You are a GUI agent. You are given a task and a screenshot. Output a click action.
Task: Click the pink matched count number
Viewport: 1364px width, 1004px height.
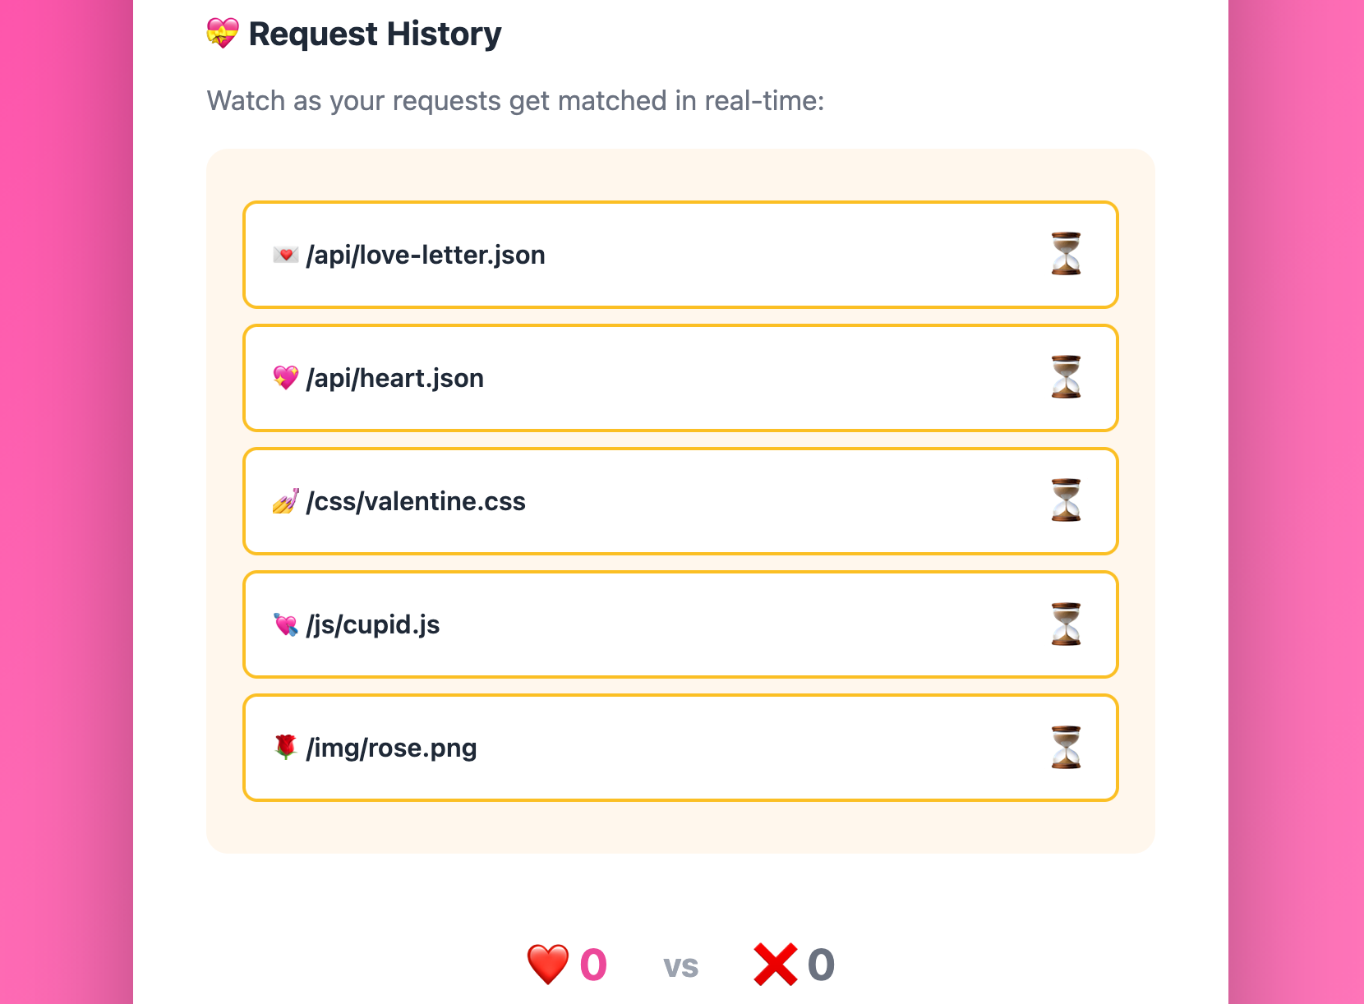pos(593,965)
